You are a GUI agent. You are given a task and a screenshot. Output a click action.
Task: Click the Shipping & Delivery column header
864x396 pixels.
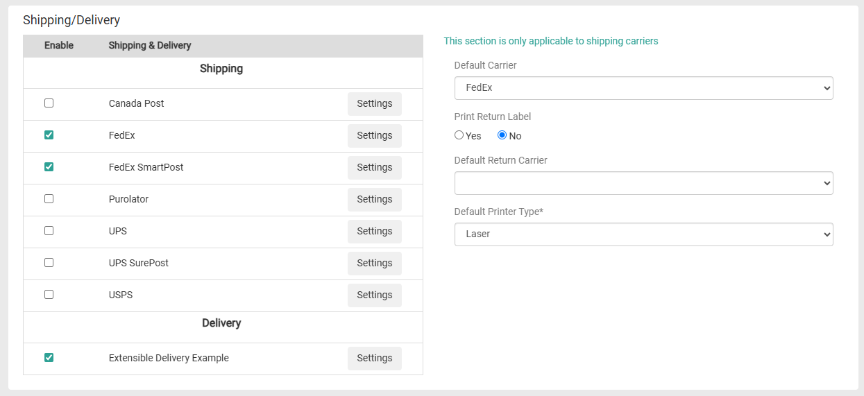click(150, 45)
